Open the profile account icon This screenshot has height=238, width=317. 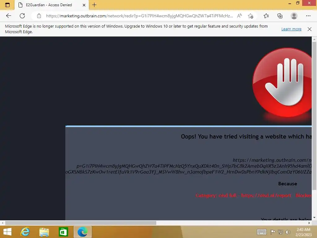[x=294, y=16]
